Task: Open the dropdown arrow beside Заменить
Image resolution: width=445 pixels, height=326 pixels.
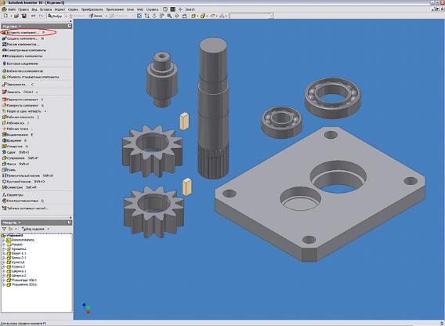Action: coord(37,92)
